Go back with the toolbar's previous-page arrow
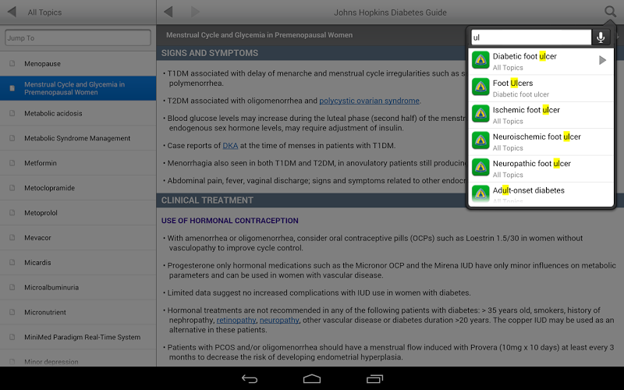624x390 pixels. 168,12
